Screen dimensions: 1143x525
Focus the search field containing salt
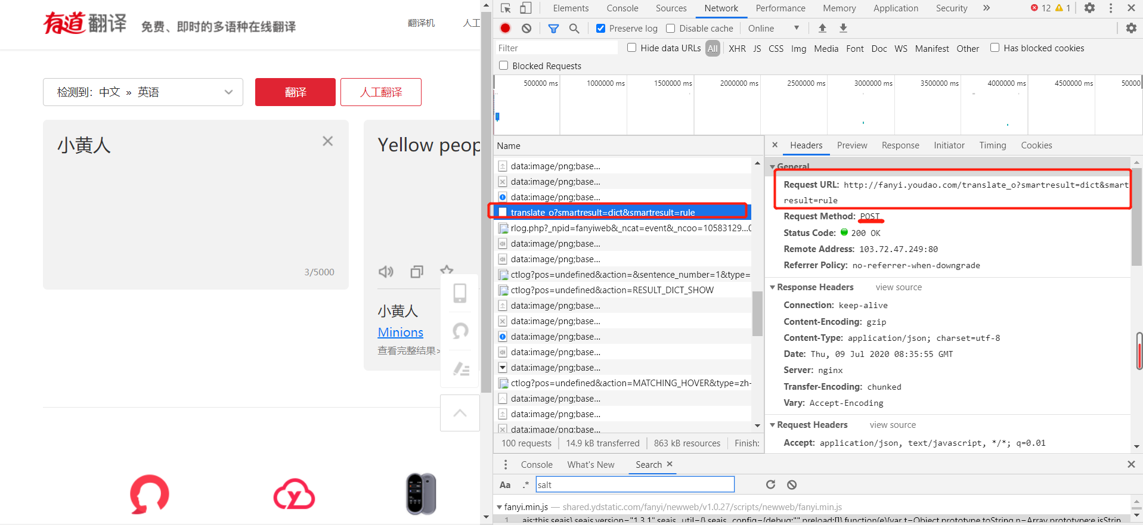click(x=635, y=484)
